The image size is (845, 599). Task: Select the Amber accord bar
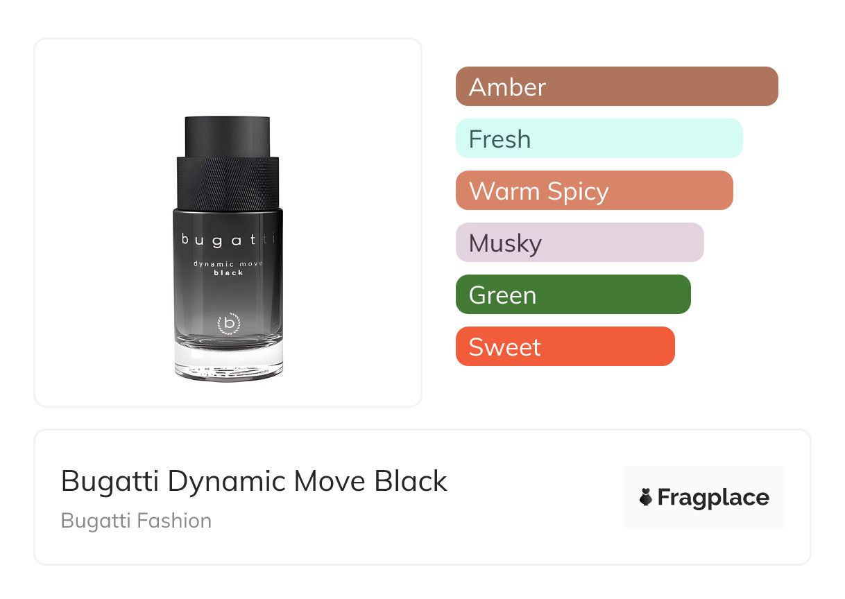tap(616, 87)
